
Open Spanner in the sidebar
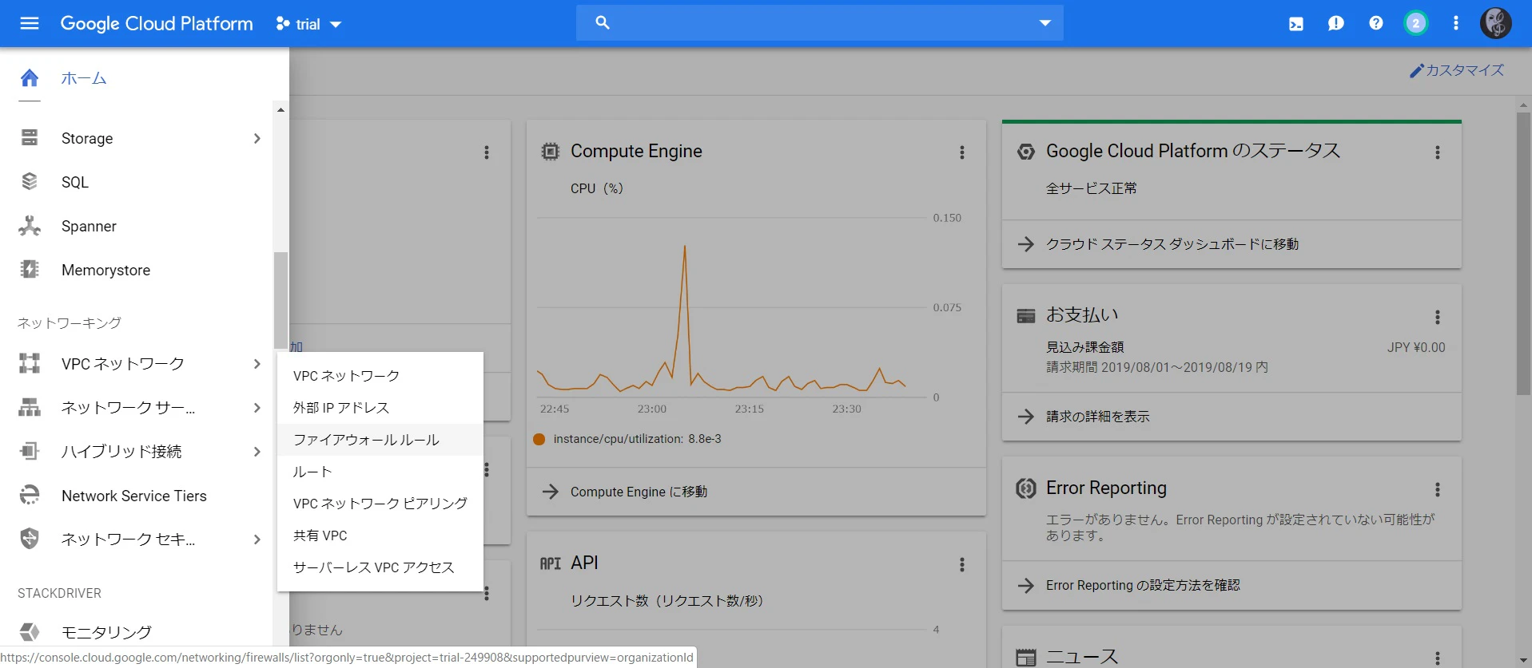click(x=89, y=226)
